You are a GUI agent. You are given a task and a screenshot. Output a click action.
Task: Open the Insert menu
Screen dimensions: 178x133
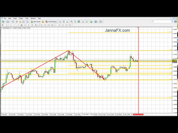[x=15, y=18]
